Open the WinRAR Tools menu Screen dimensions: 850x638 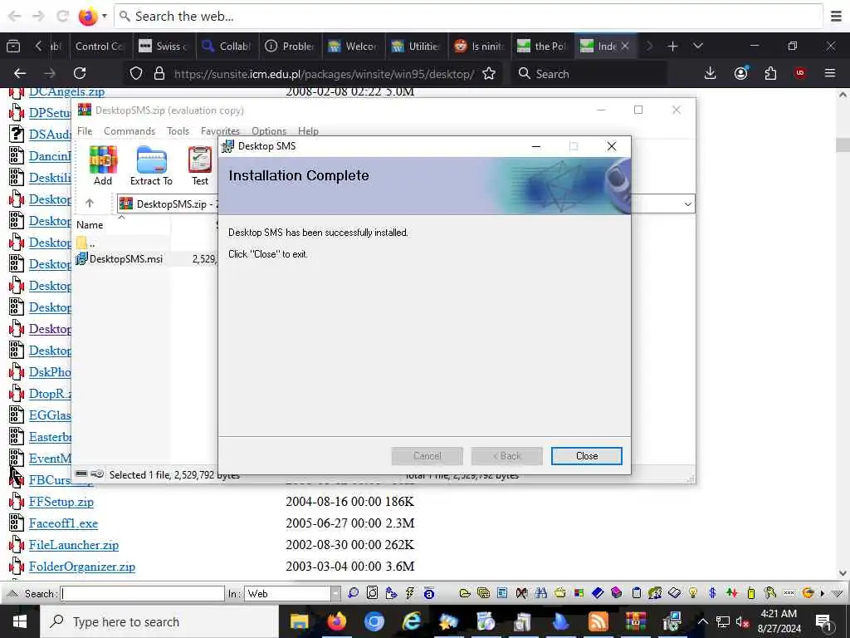coord(178,130)
